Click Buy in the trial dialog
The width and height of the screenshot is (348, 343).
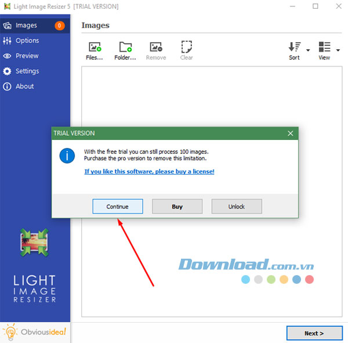177,207
